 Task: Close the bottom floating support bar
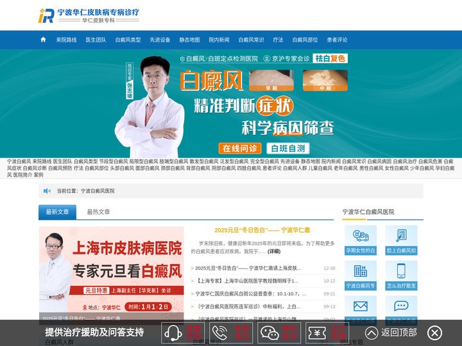pos(434,333)
